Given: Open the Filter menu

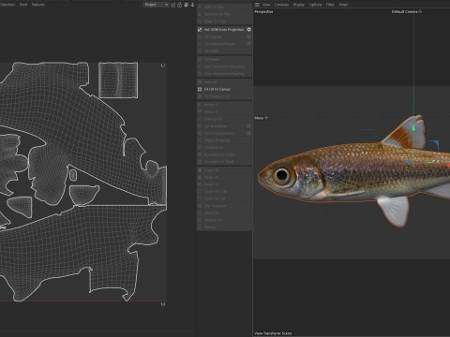Looking at the screenshot, I should (x=330, y=5).
